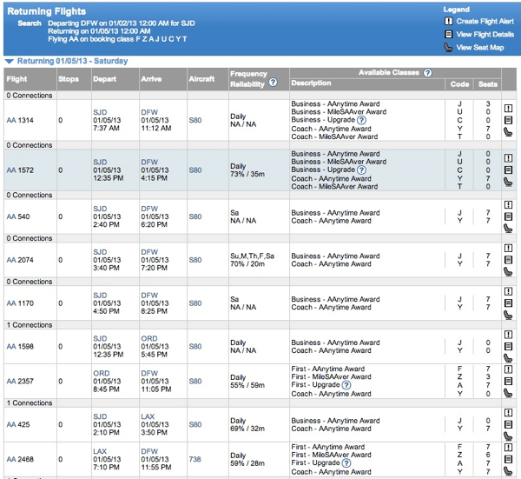Open flight AA 1572 link
The height and width of the screenshot is (479, 521).
[x=20, y=170]
